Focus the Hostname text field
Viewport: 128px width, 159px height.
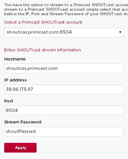pos(64,69)
